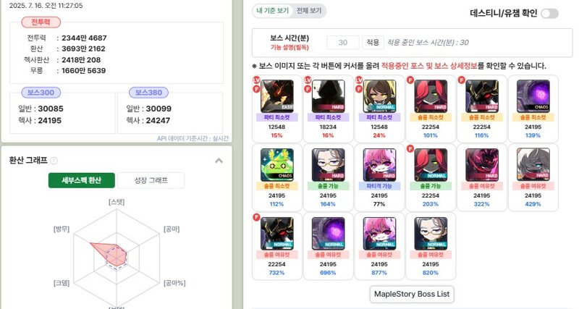Click the white-haired HARD boss at 429%
The image size is (579, 309).
click(x=533, y=165)
